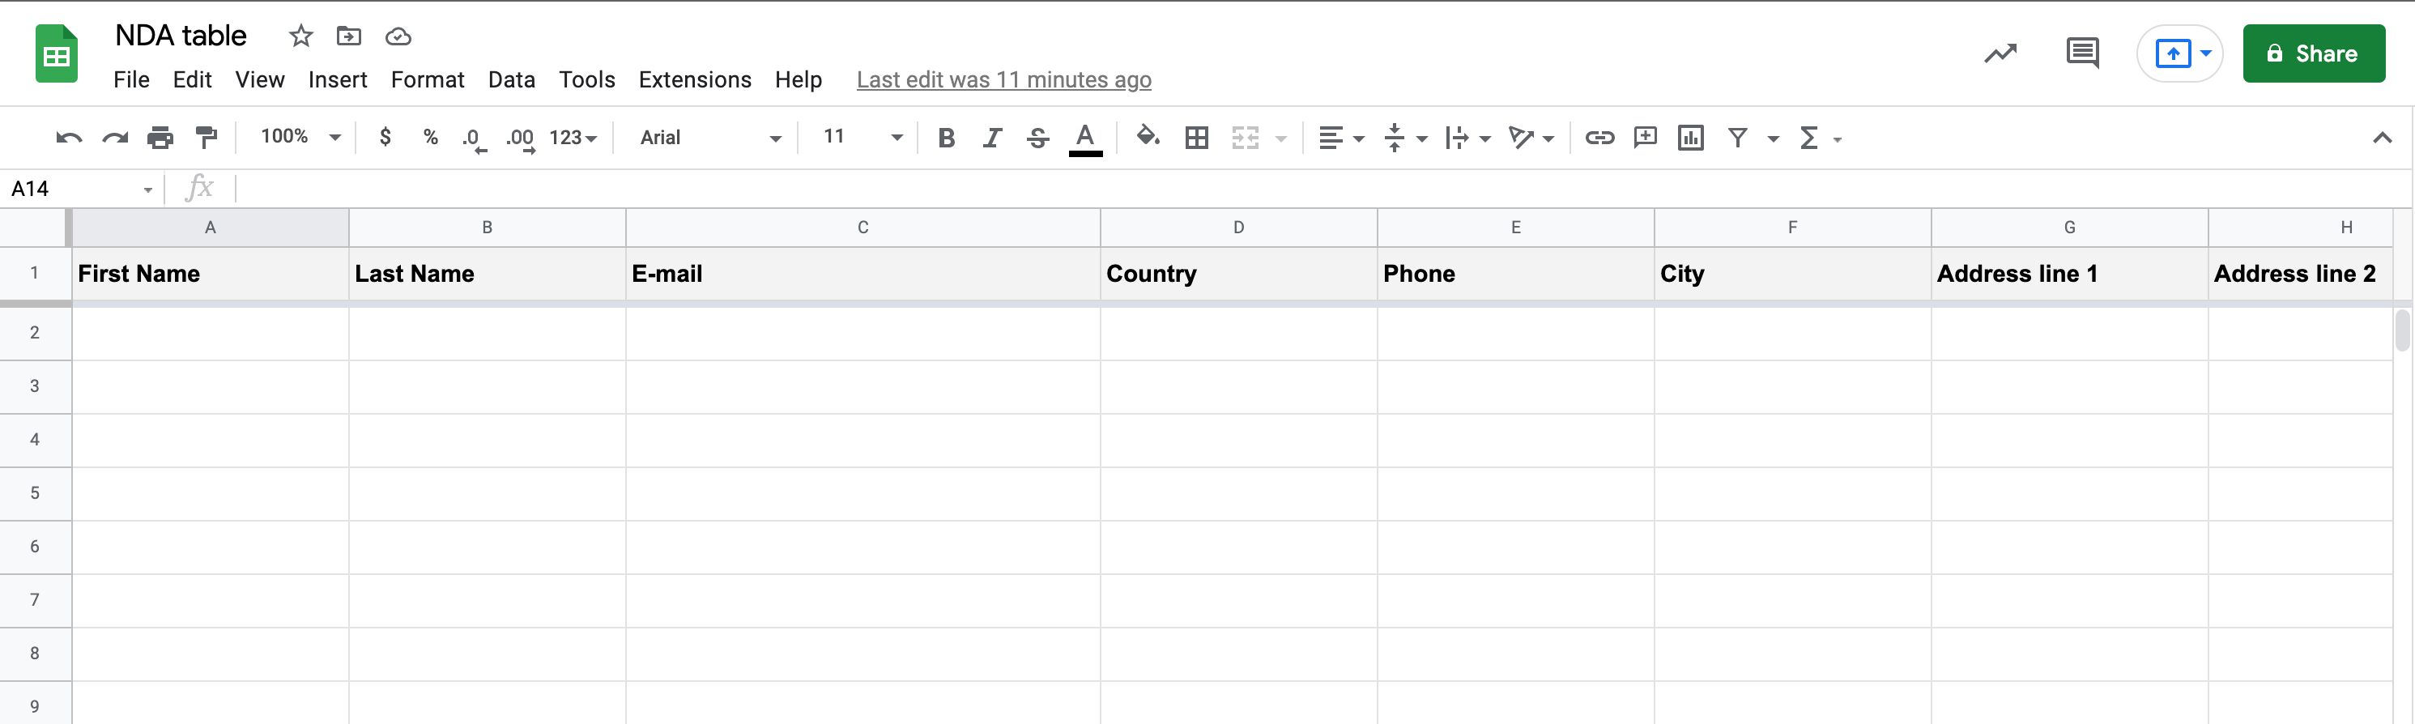Click the Create a filter icon
The height and width of the screenshot is (724, 2415).
1737,138
